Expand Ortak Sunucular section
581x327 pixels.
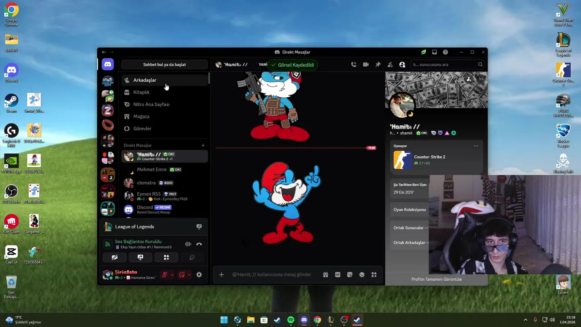(x=410, y=228)
